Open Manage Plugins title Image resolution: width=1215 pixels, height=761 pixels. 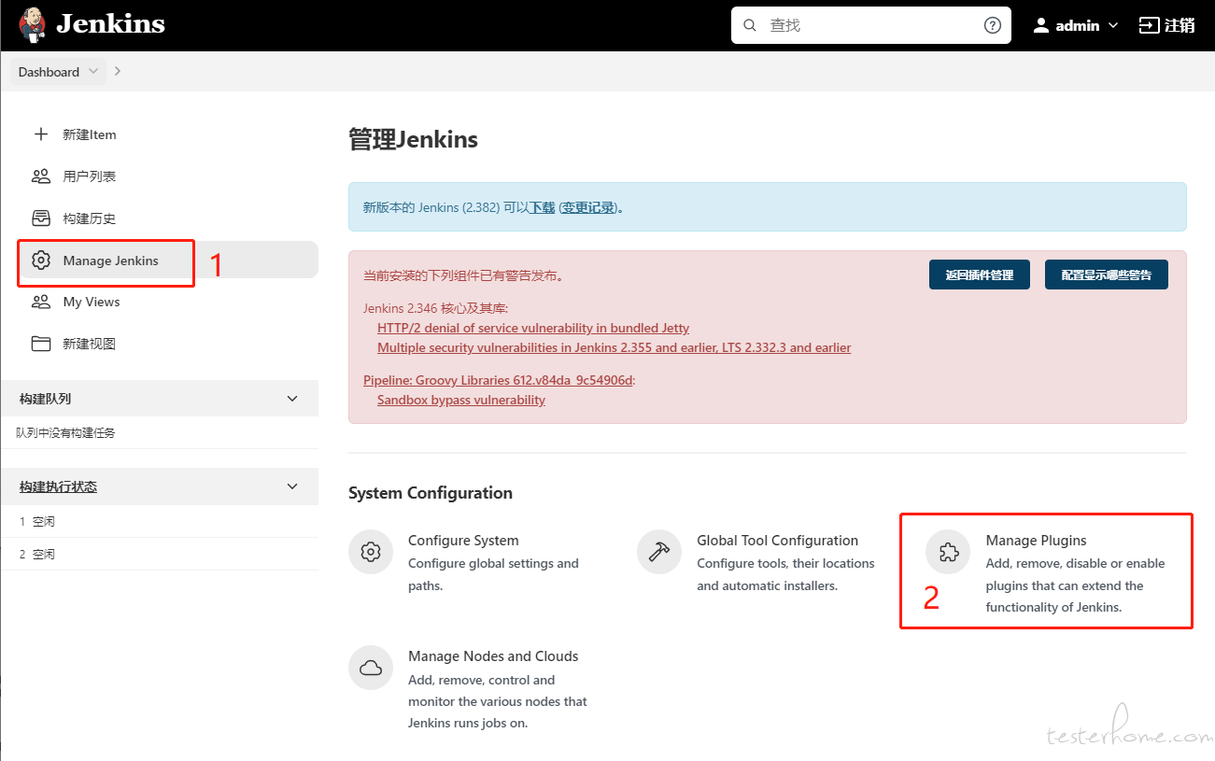tap(1037, 541)
